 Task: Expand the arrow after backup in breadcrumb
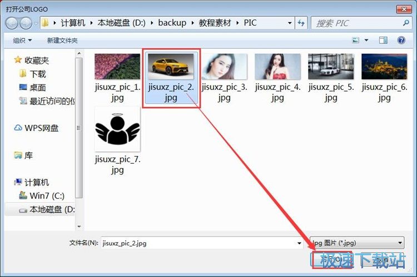click(192, 23)
